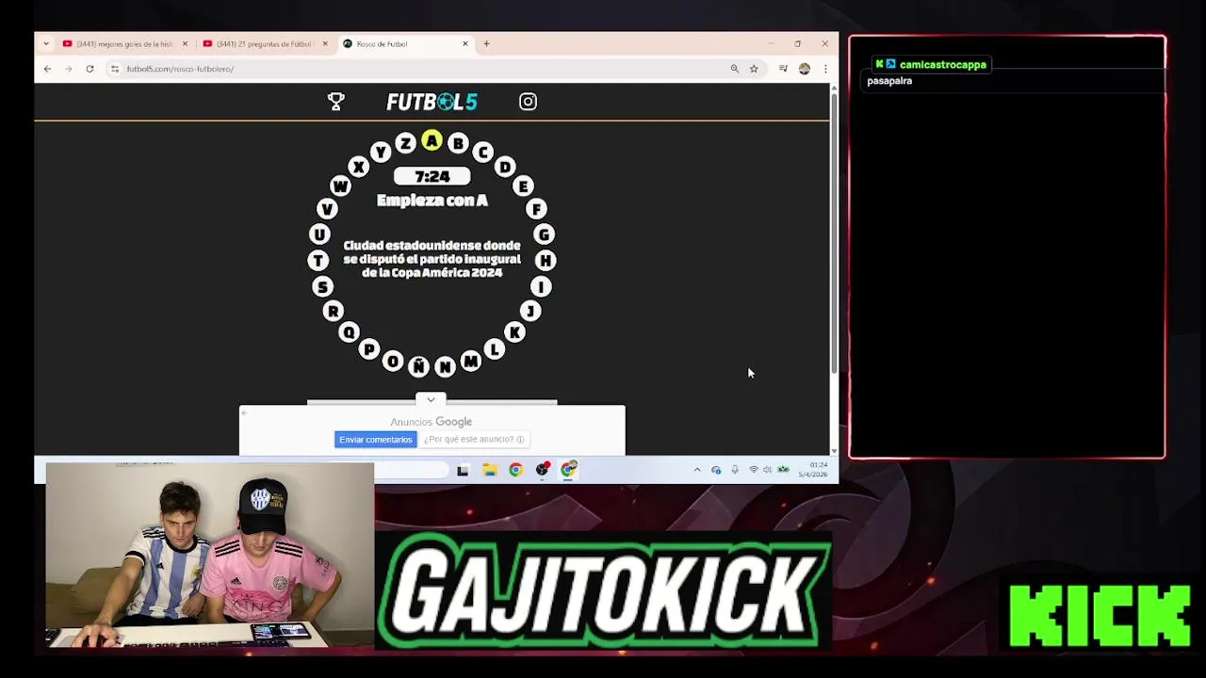Image resolution: width=1206 pixels, height=678 pixels.
Task: Open the Instagram icon in header
Action: click(528, 102)
